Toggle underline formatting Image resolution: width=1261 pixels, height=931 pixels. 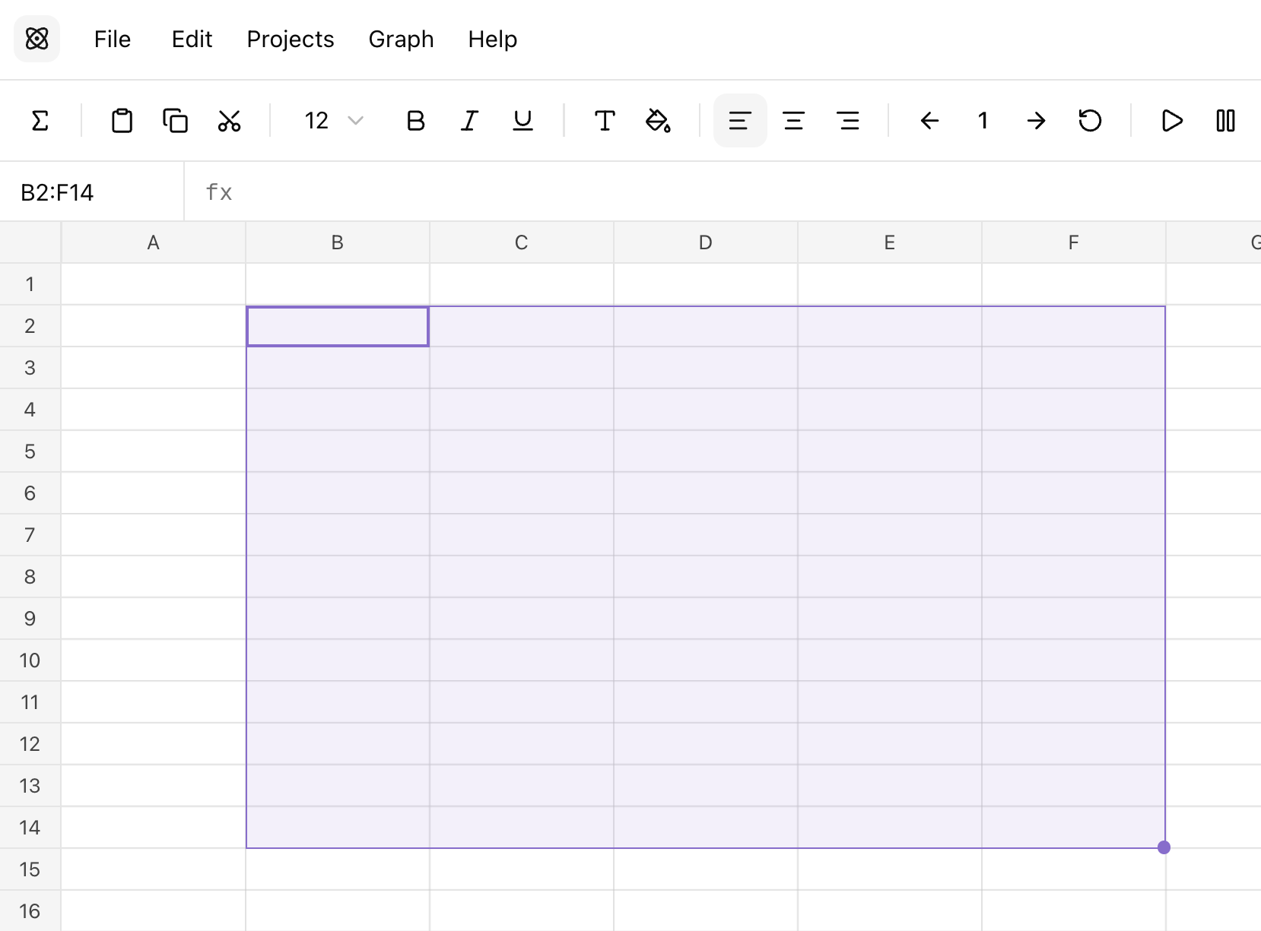523,121
